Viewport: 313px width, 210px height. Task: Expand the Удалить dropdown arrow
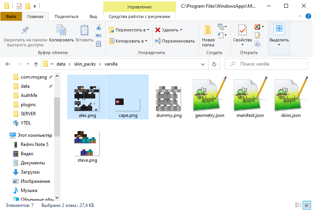(181, 30)
